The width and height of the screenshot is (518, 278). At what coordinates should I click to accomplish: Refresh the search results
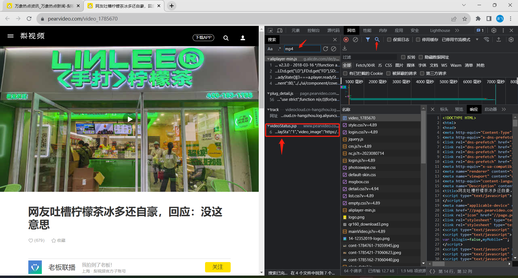pos(326,49)
